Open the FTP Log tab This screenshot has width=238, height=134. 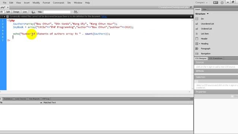click(46, 99)
